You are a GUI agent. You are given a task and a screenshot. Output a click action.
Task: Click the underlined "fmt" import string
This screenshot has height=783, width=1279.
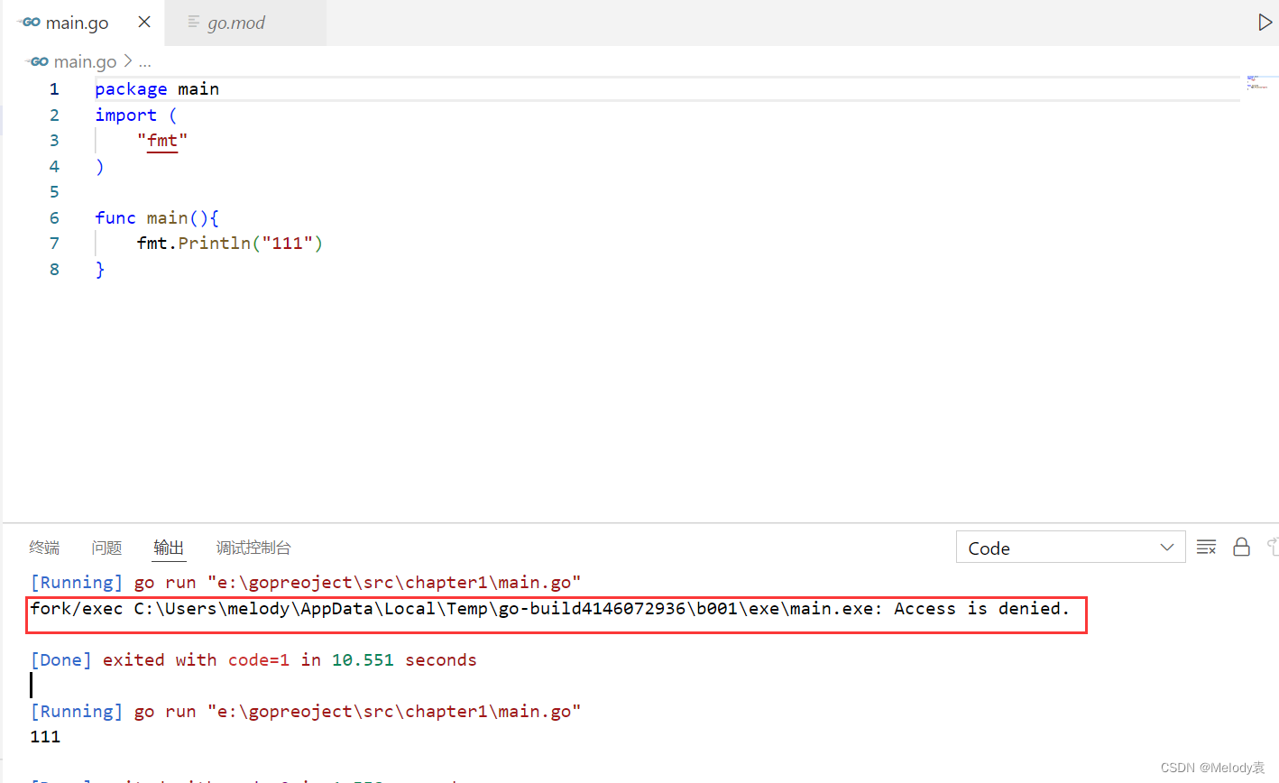pyautogui.click(x=162, y=141)
